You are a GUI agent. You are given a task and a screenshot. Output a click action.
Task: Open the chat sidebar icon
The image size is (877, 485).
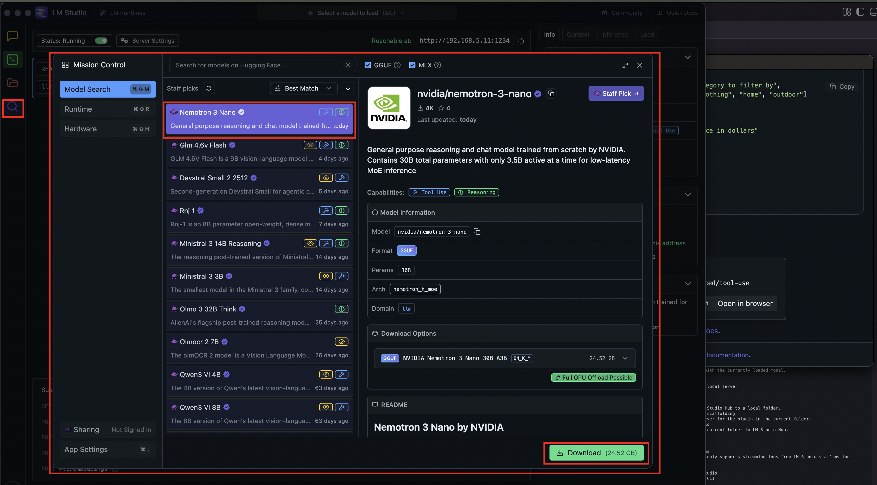(12, 36)
